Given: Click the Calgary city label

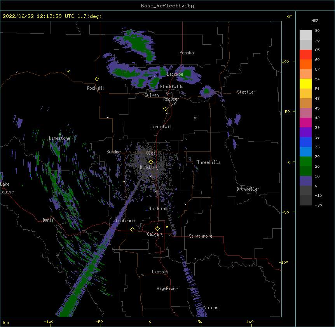Looking at the screenshot, I should (x=155, y=234).
